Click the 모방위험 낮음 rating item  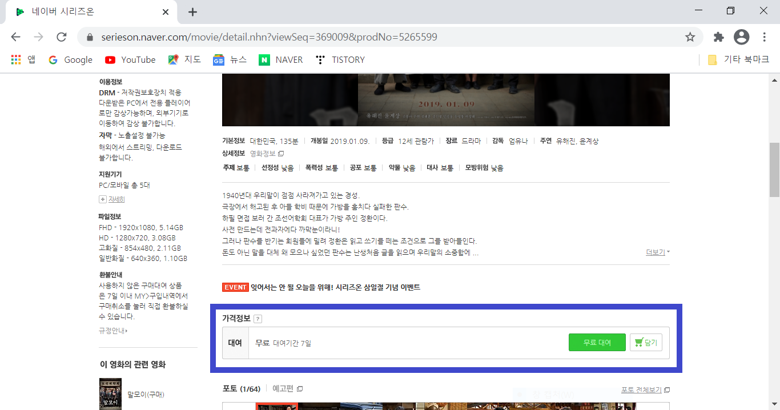(484, 168)
